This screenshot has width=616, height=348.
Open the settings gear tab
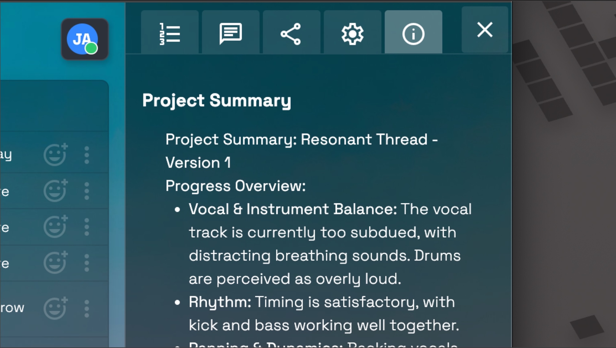[352, 32]
